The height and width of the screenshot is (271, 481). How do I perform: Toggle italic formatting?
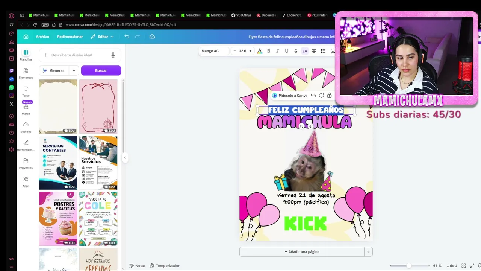point(278,51)
